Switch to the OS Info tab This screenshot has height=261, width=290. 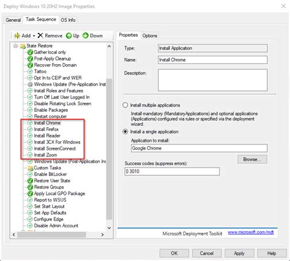click(x=68, y=20)
